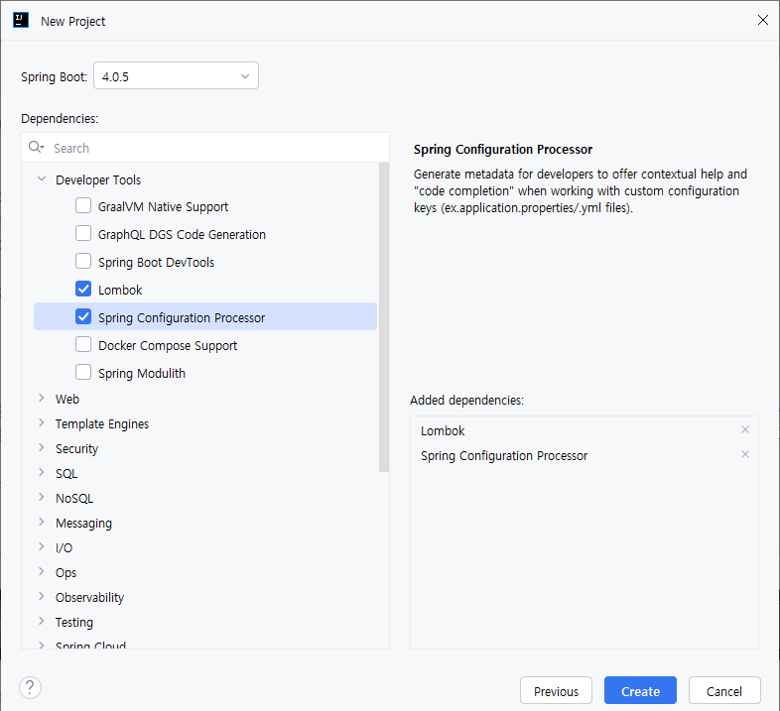Click the search magnifier icon
Viewport: 780px width, 711px height.
click(36, 147)
